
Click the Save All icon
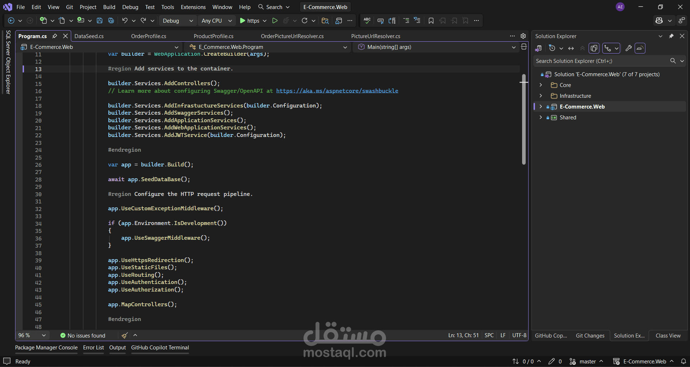click(111, 21)
